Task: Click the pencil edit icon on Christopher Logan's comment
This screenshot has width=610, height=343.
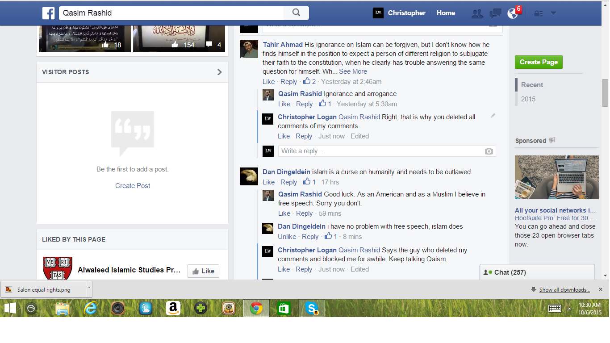Action: tap(493, 115)
